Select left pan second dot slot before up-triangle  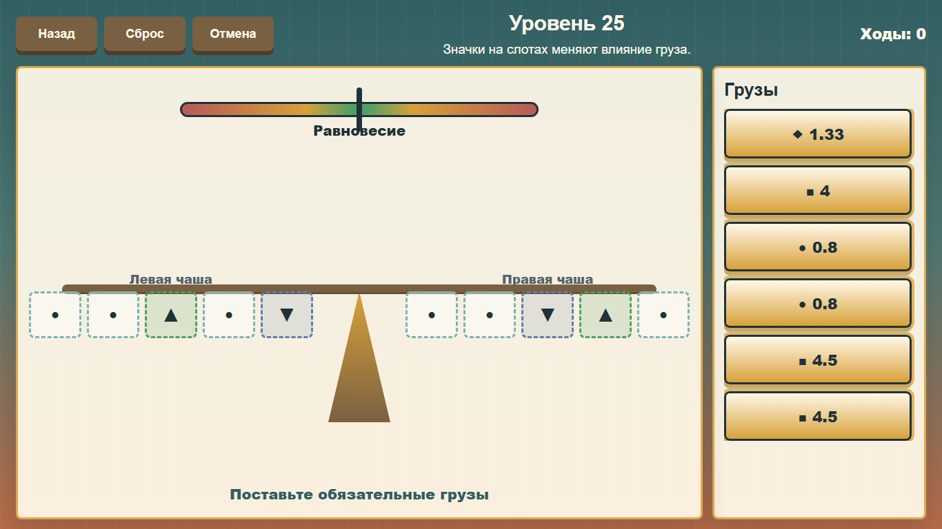(113, 315)
